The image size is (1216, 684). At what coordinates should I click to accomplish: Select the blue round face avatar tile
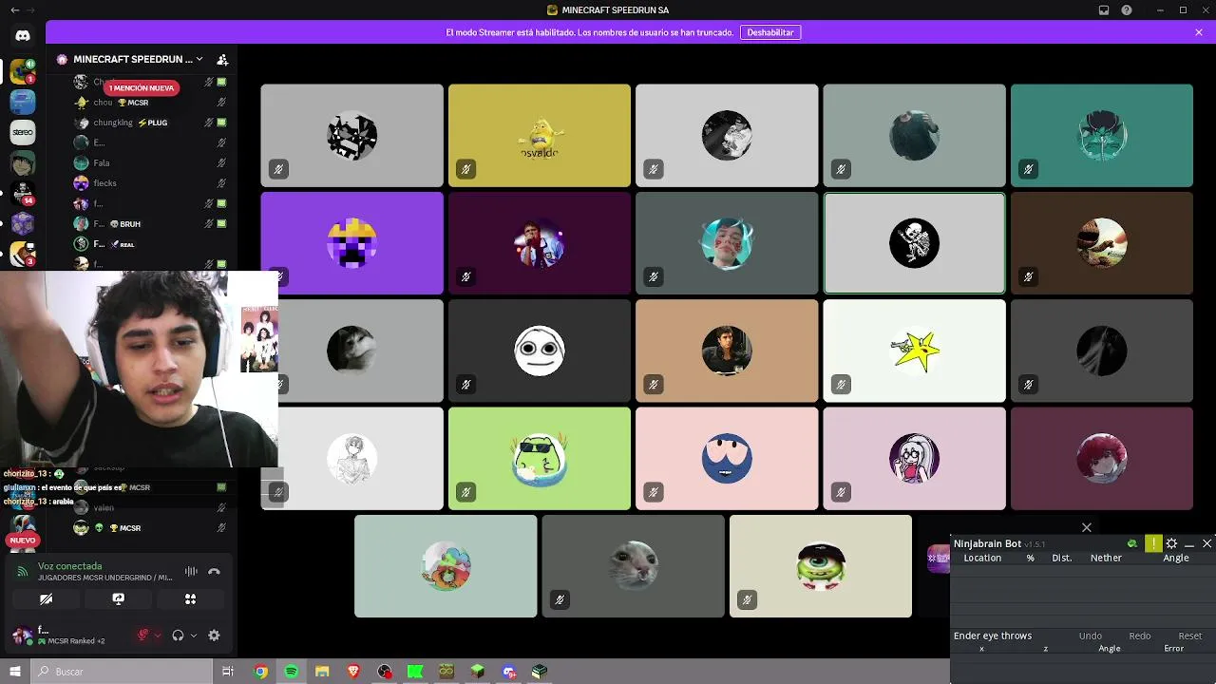click(727, 459)
